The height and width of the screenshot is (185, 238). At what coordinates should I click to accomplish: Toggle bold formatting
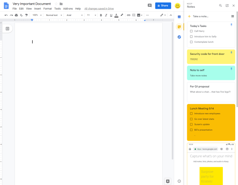pos(101,15)
